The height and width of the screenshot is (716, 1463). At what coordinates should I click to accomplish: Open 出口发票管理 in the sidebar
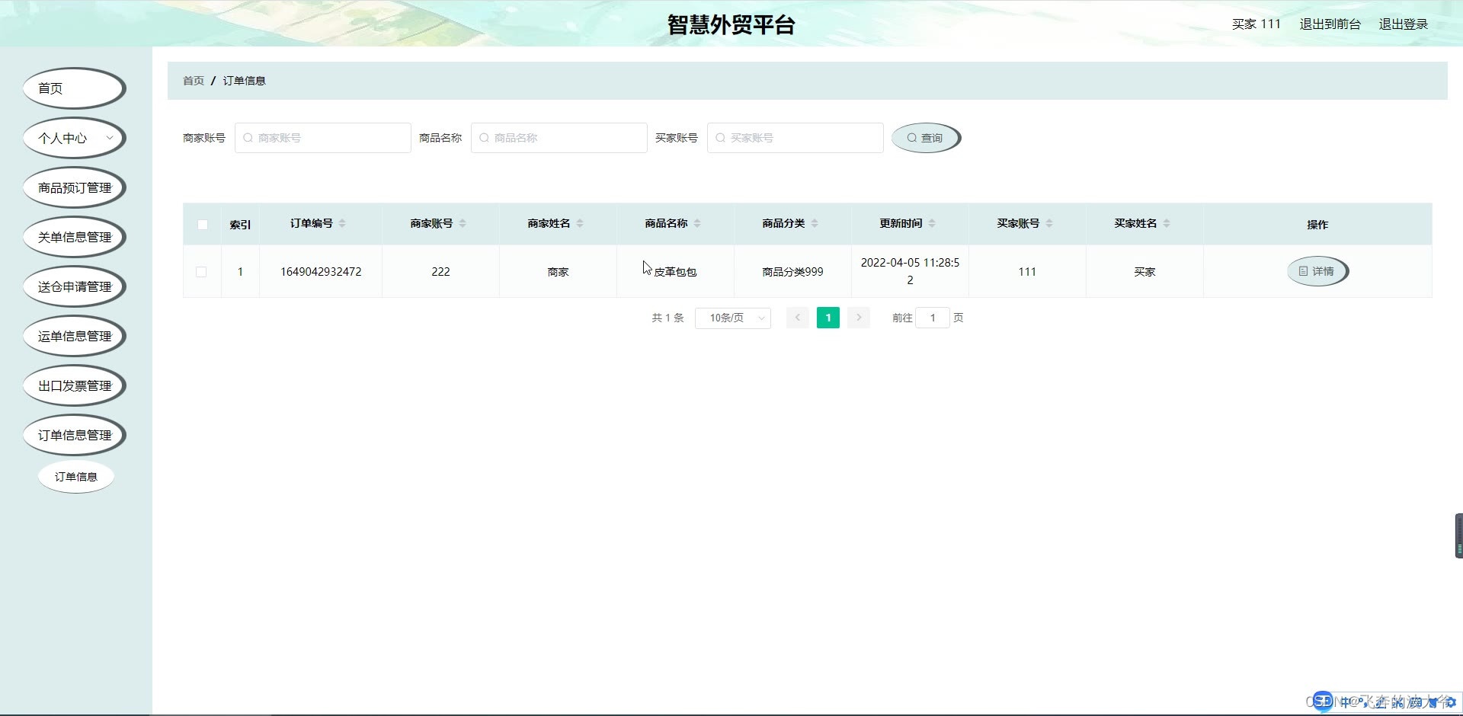(x=74, y=385)
